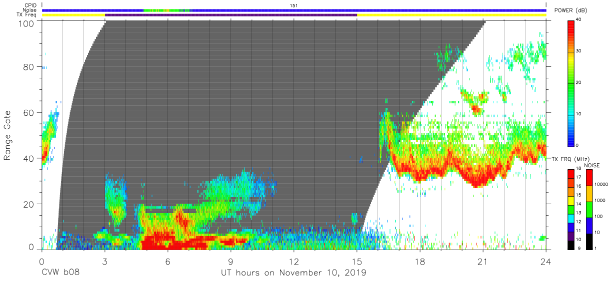Click the Noise row label
The width and height of the screenshot is (614, 283).
point(30,10)
